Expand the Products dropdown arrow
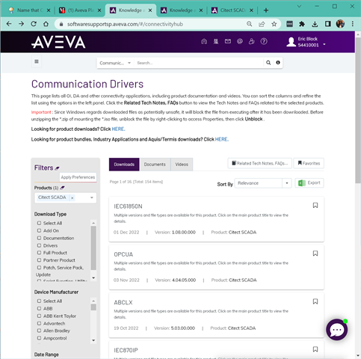 (92, 197)
